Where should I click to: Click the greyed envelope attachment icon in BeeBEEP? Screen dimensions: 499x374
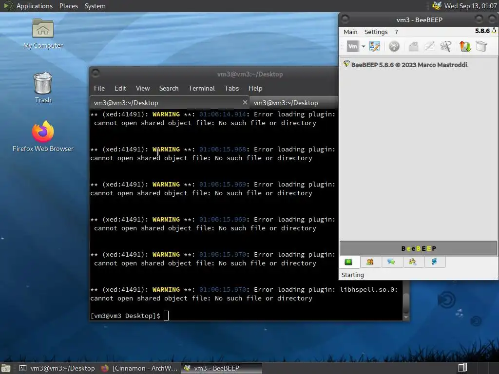(x=413, y=46)
